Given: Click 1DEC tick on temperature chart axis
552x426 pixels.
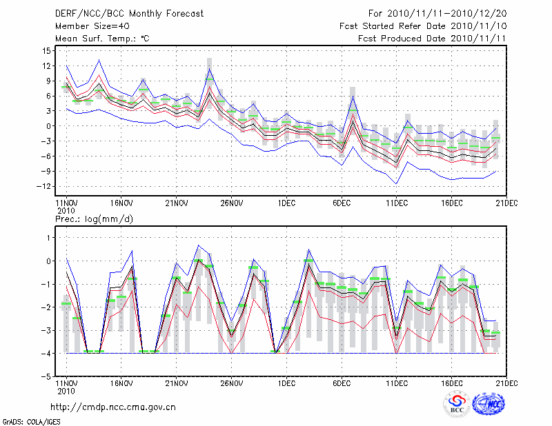Looking at the screenshot, I should tap(286, 203).
